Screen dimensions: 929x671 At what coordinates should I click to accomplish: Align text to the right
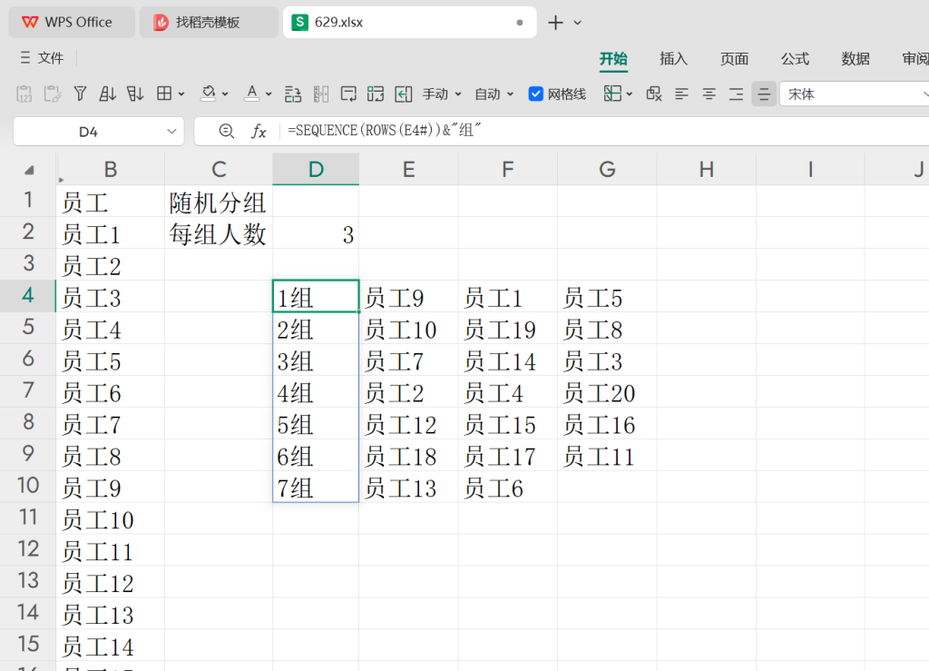(x=737, y=94)
